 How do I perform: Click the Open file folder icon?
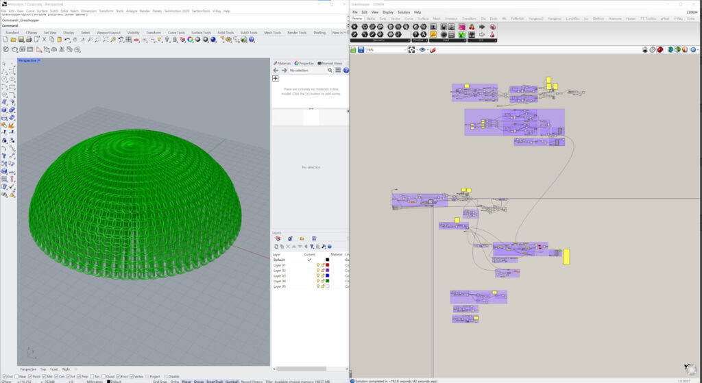(12, 40)
